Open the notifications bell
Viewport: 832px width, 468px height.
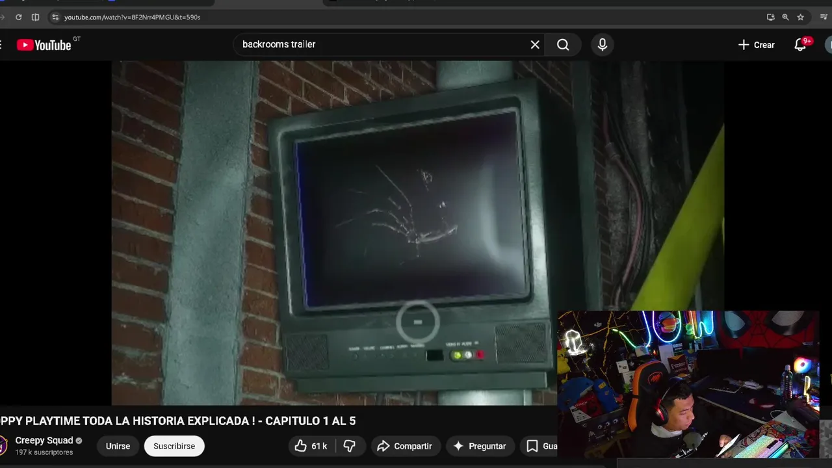tap(801, 45)
